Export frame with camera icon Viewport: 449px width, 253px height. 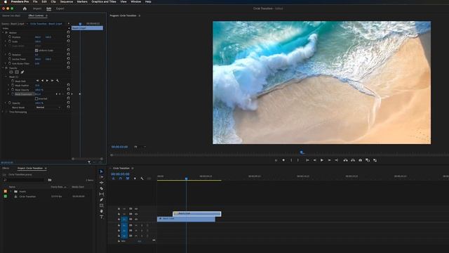pos(360,160)
